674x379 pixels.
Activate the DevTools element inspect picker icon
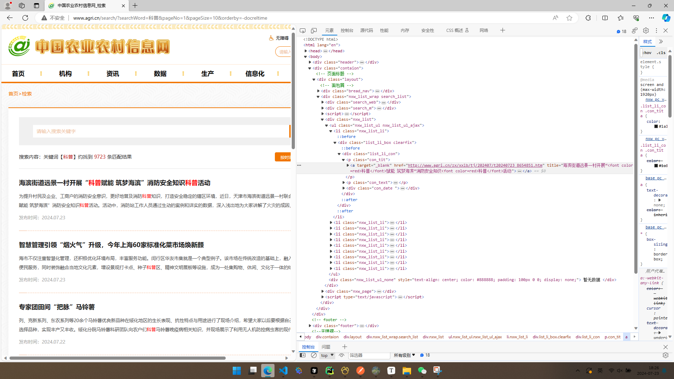click(303, 31)
